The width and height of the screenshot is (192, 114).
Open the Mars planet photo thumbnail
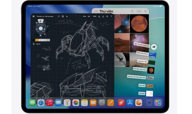pos(139,24)
